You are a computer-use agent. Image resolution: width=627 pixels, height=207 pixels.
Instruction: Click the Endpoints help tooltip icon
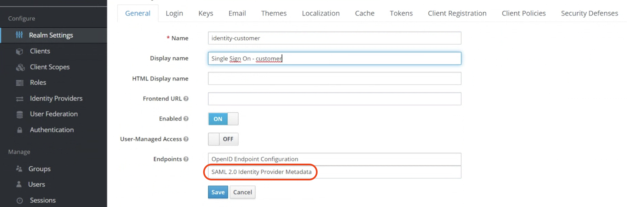(186, 159)
